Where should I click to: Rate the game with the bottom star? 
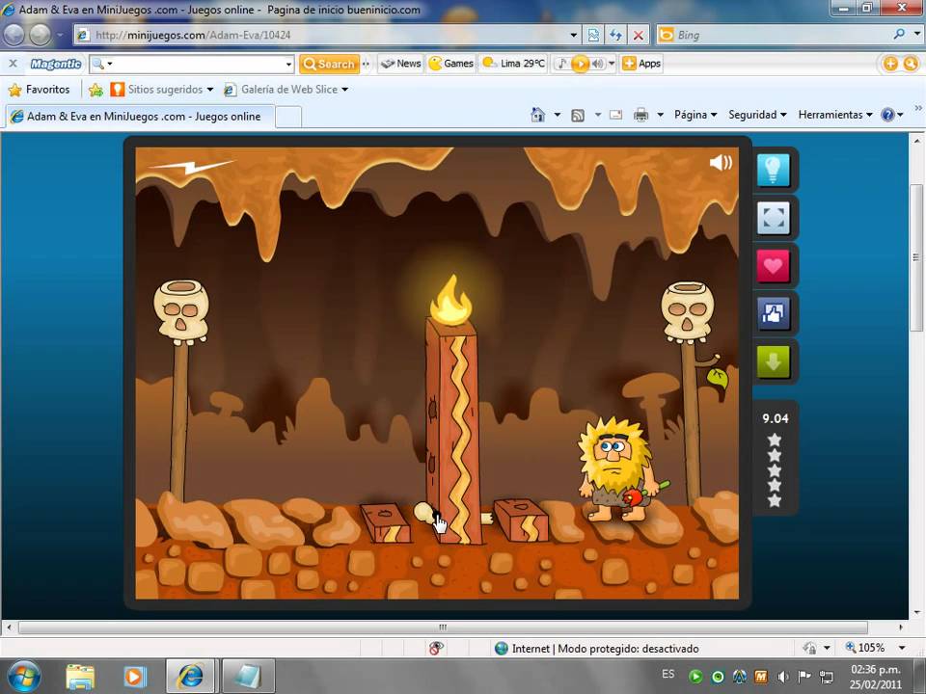point(775,501)
